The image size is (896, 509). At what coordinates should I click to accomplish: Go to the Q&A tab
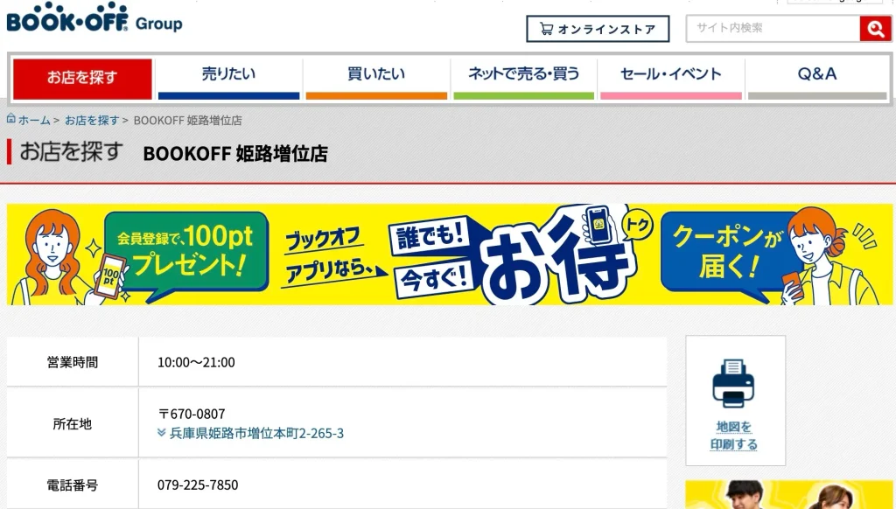pyautogui.click(x=817, y=79)
